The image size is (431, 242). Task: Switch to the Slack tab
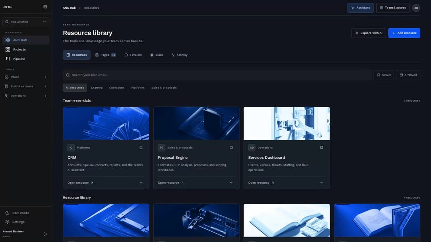(157, 55)
